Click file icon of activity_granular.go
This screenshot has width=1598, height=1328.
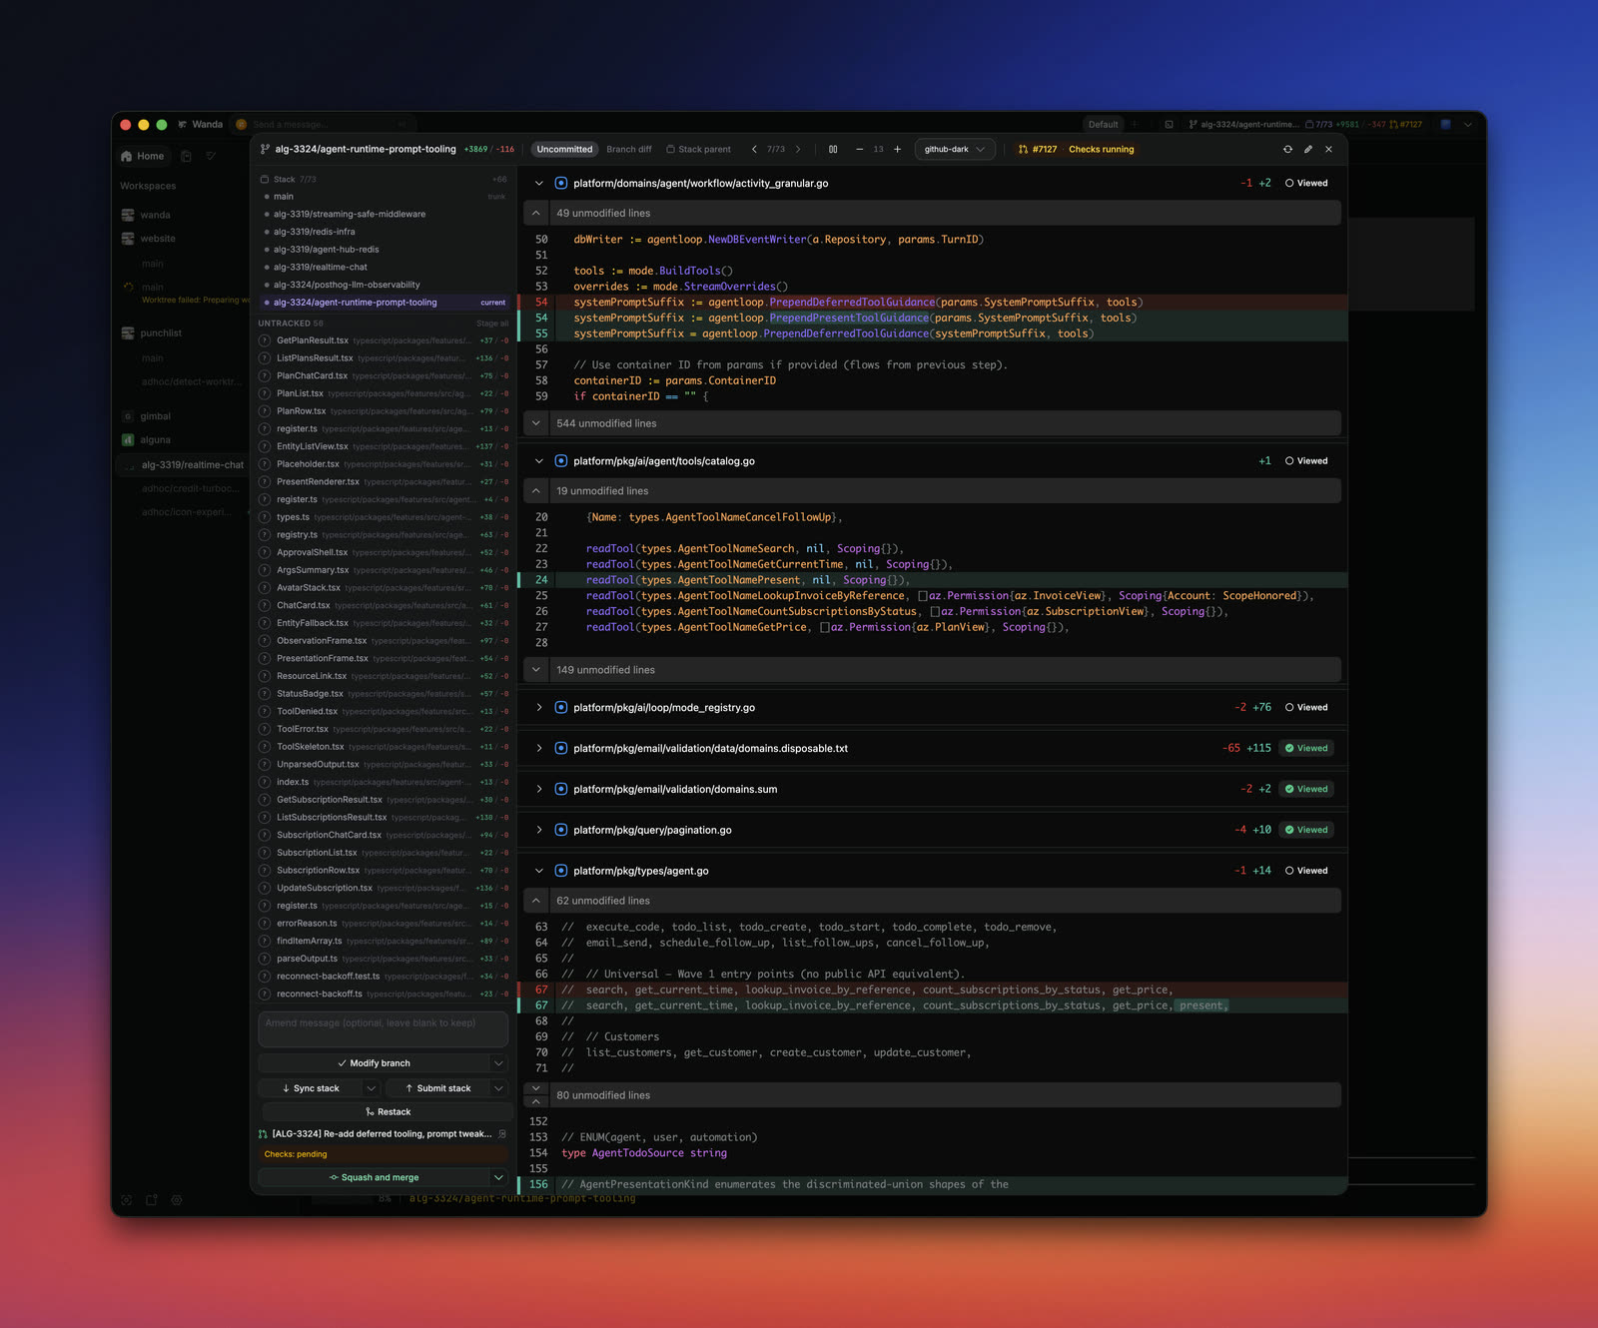coord(561,184)
